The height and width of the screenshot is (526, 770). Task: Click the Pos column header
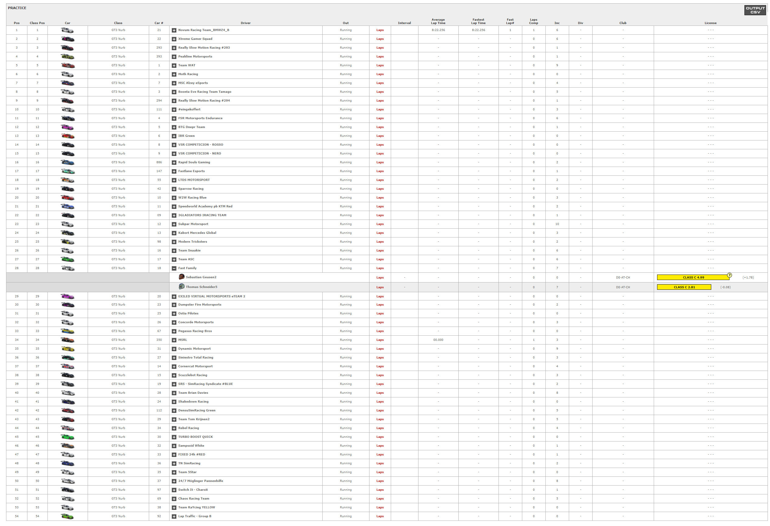(x=16, y=23)
